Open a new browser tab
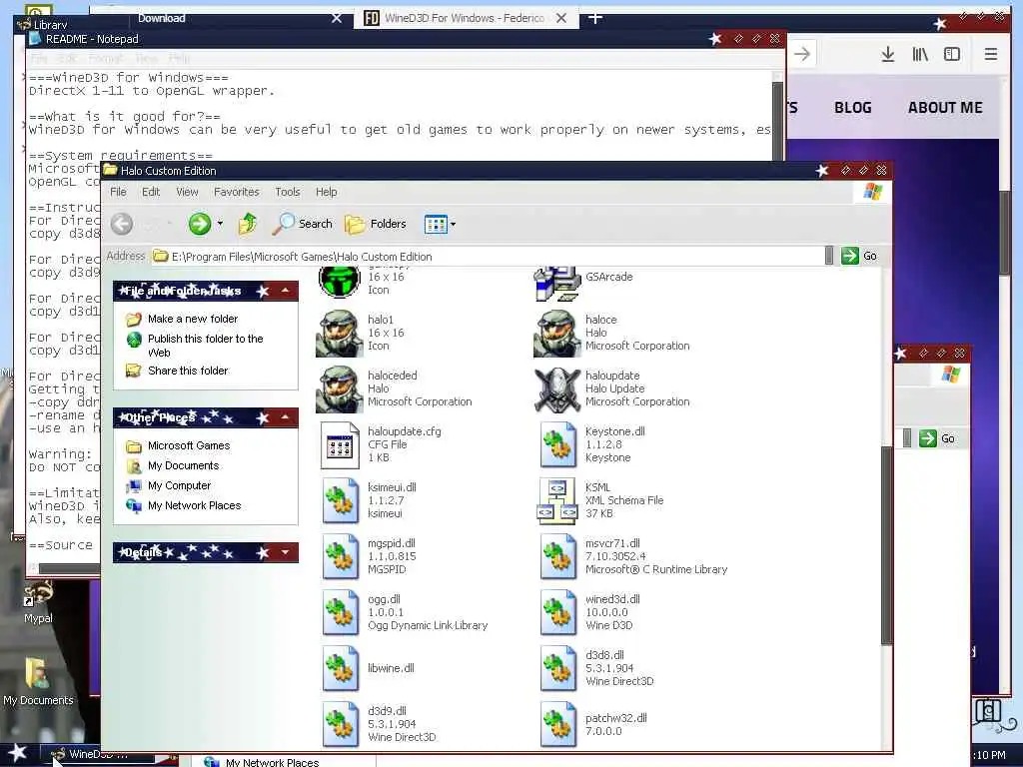The width and height of the screenshot is (1023, 767). [595, 18]
